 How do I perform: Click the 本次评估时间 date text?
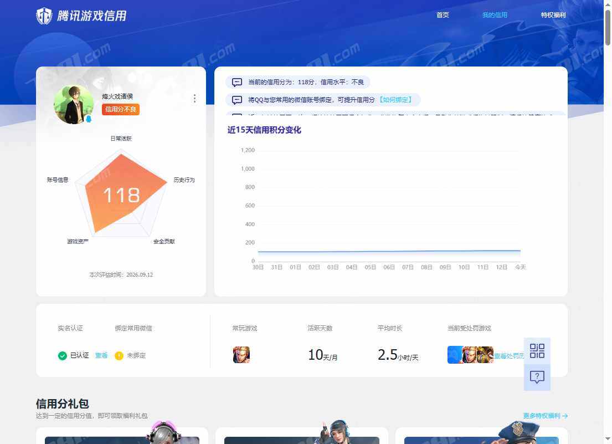click(x=121, y=274)
